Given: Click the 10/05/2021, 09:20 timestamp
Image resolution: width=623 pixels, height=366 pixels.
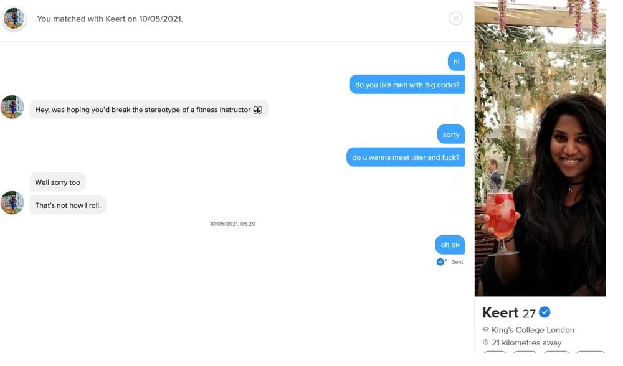Looking at the screenshot, I should click(x=232, y=224).
